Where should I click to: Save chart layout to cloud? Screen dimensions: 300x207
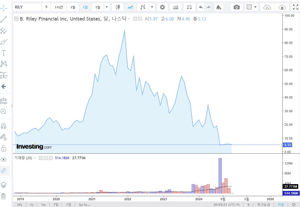282,7
